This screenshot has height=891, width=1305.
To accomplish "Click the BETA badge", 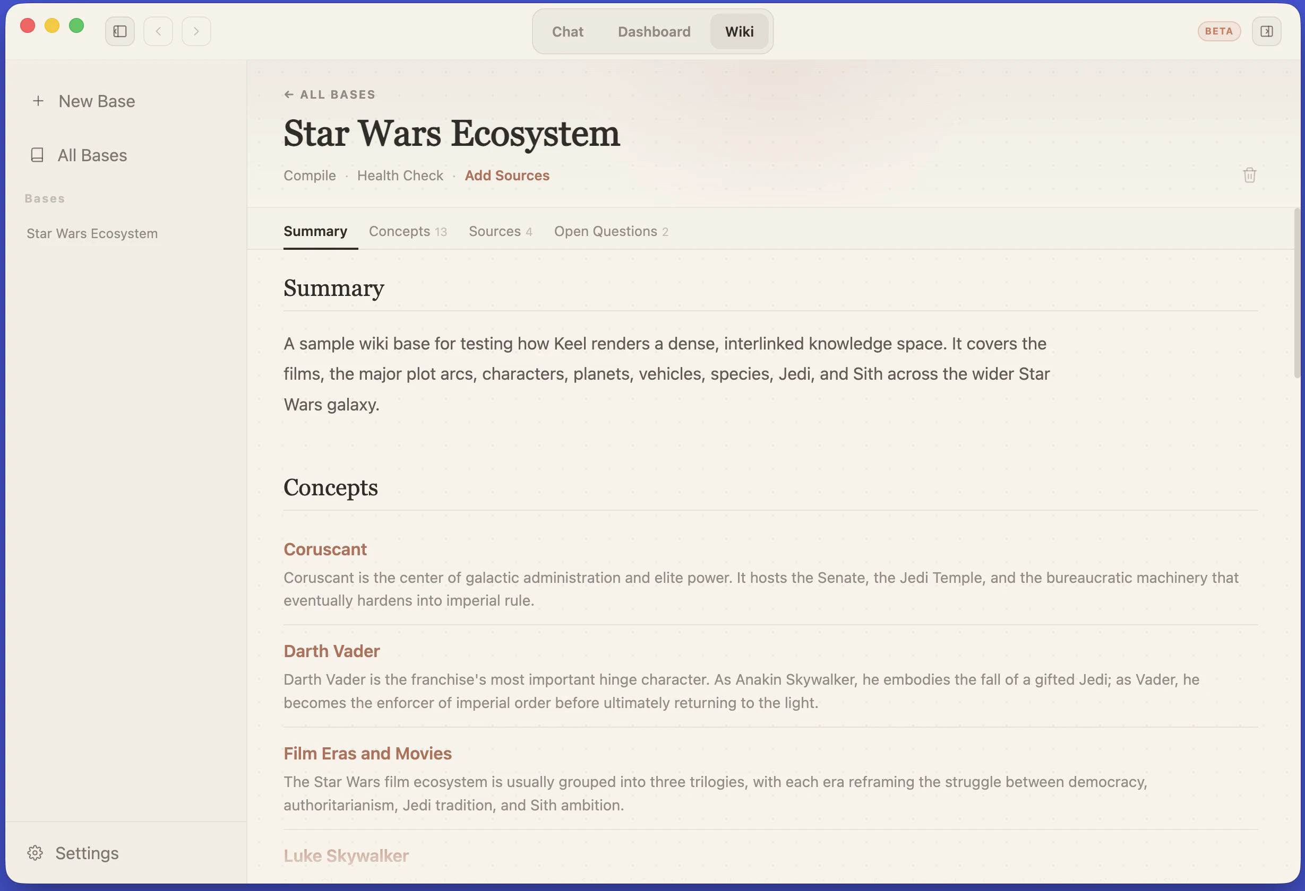I will click(x=1219, y=31).
